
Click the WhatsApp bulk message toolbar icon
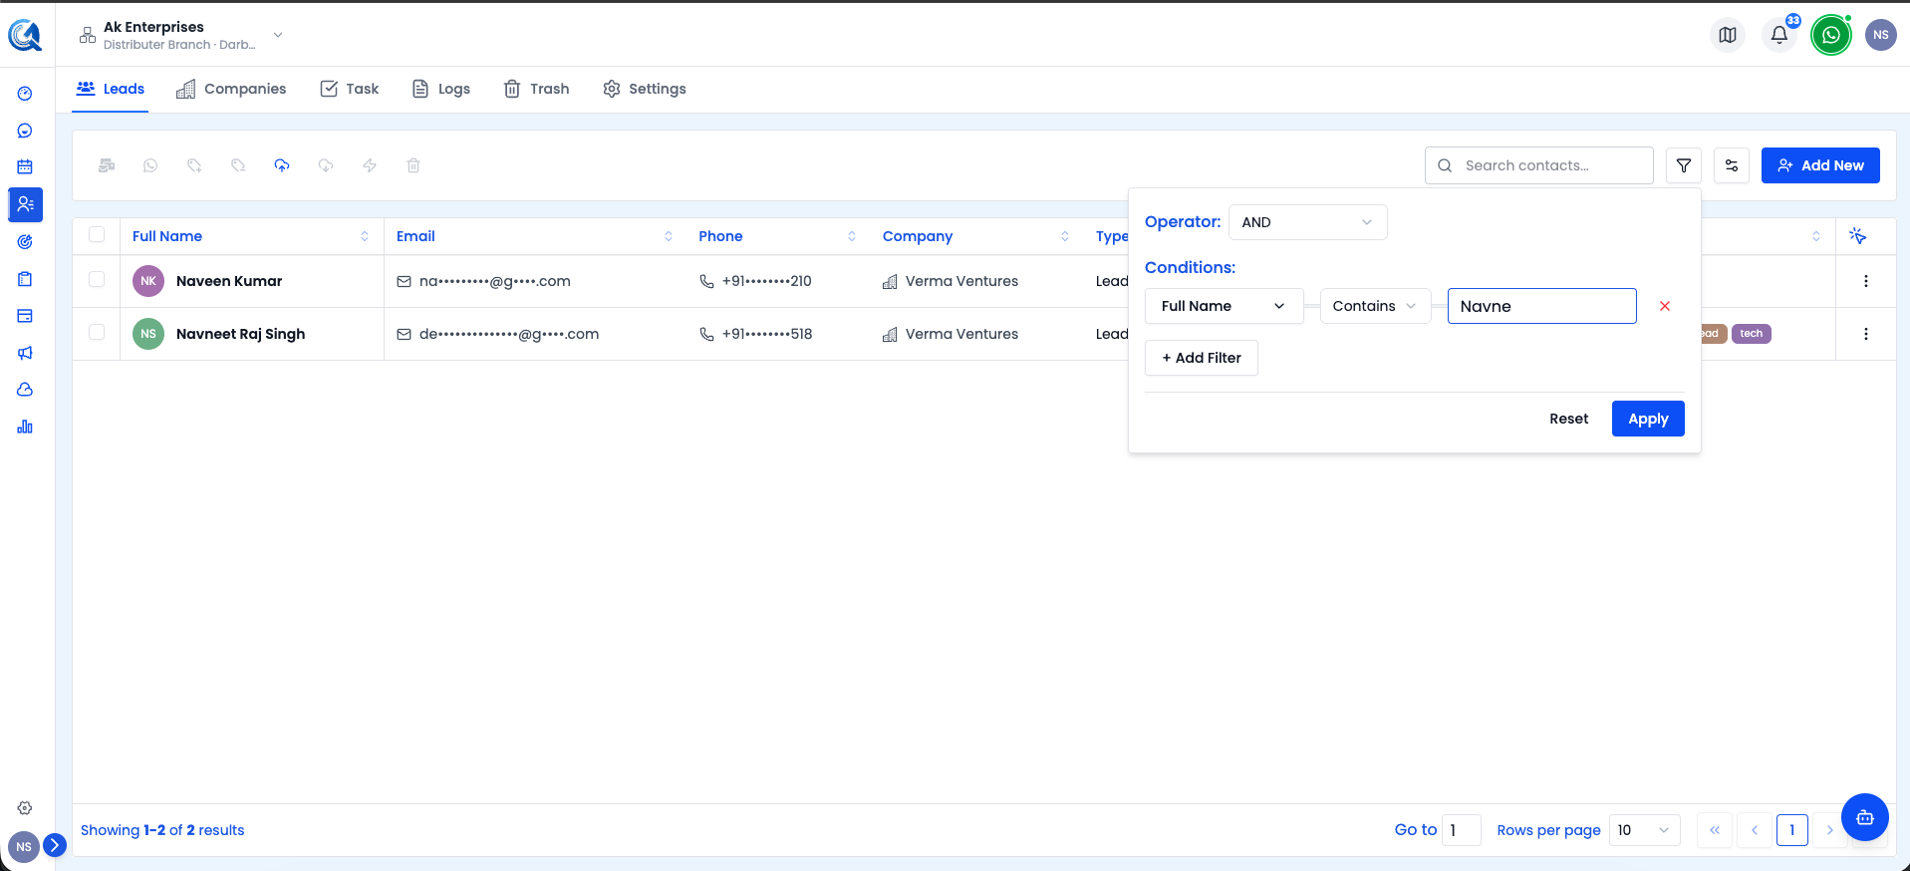pyautogui.click(x=150, y=165)
